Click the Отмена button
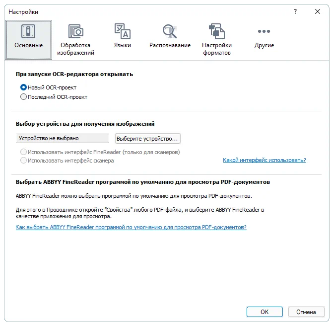 [306, 312]
